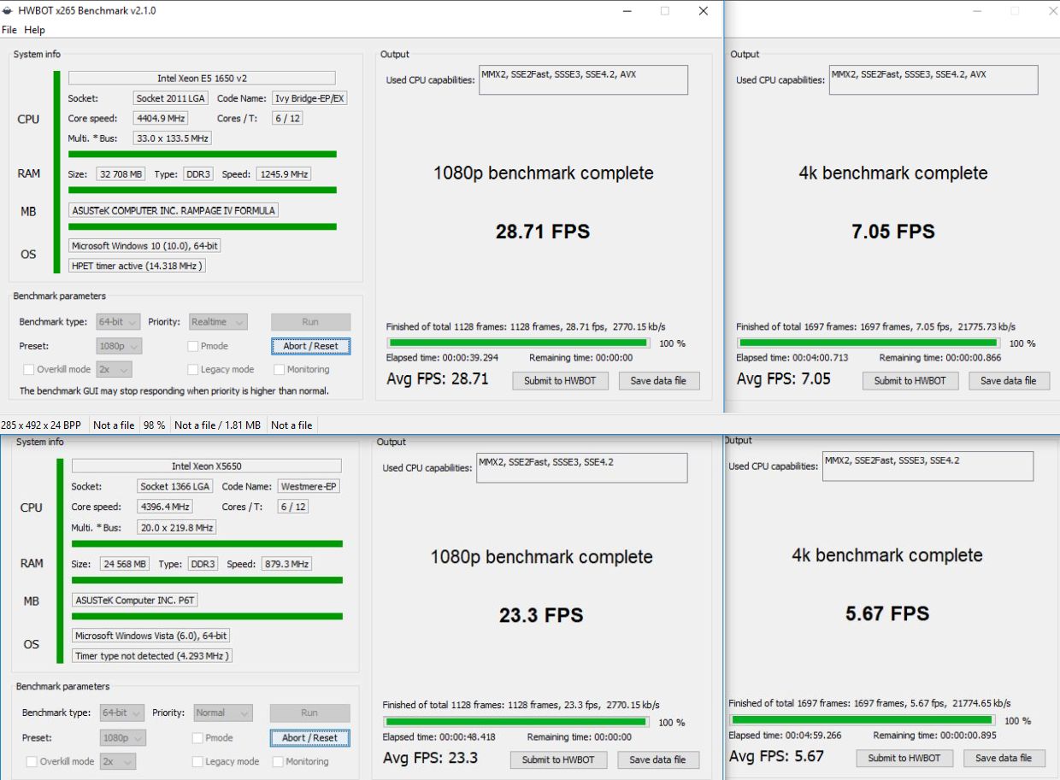Select the Westmere-EP code name
Screen dimensions: 1060x780
click(x=309, y=486)
